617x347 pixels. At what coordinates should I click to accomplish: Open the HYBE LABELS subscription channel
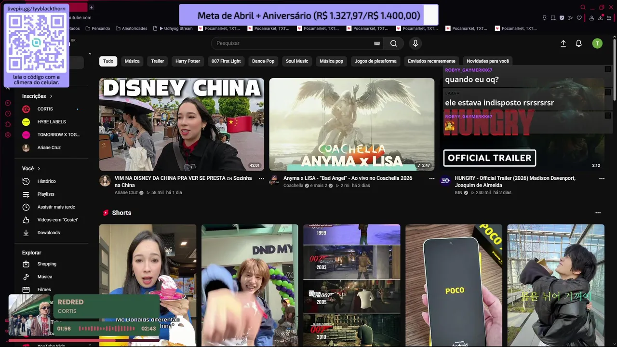(x=53, y=122)
